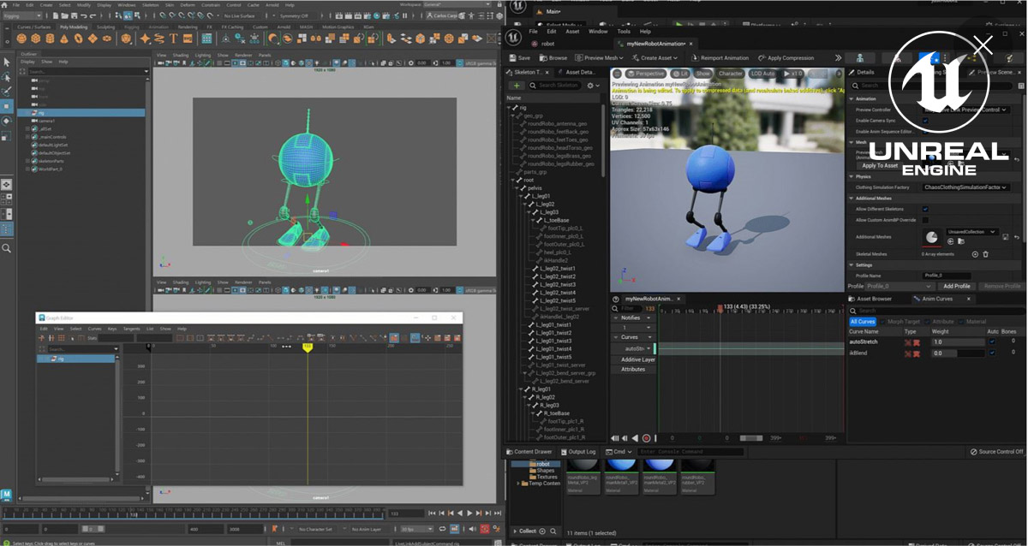The image size is (1028, 546).
Task: Play animation in reverse in Unreal timeline
Action: (635, 438)
